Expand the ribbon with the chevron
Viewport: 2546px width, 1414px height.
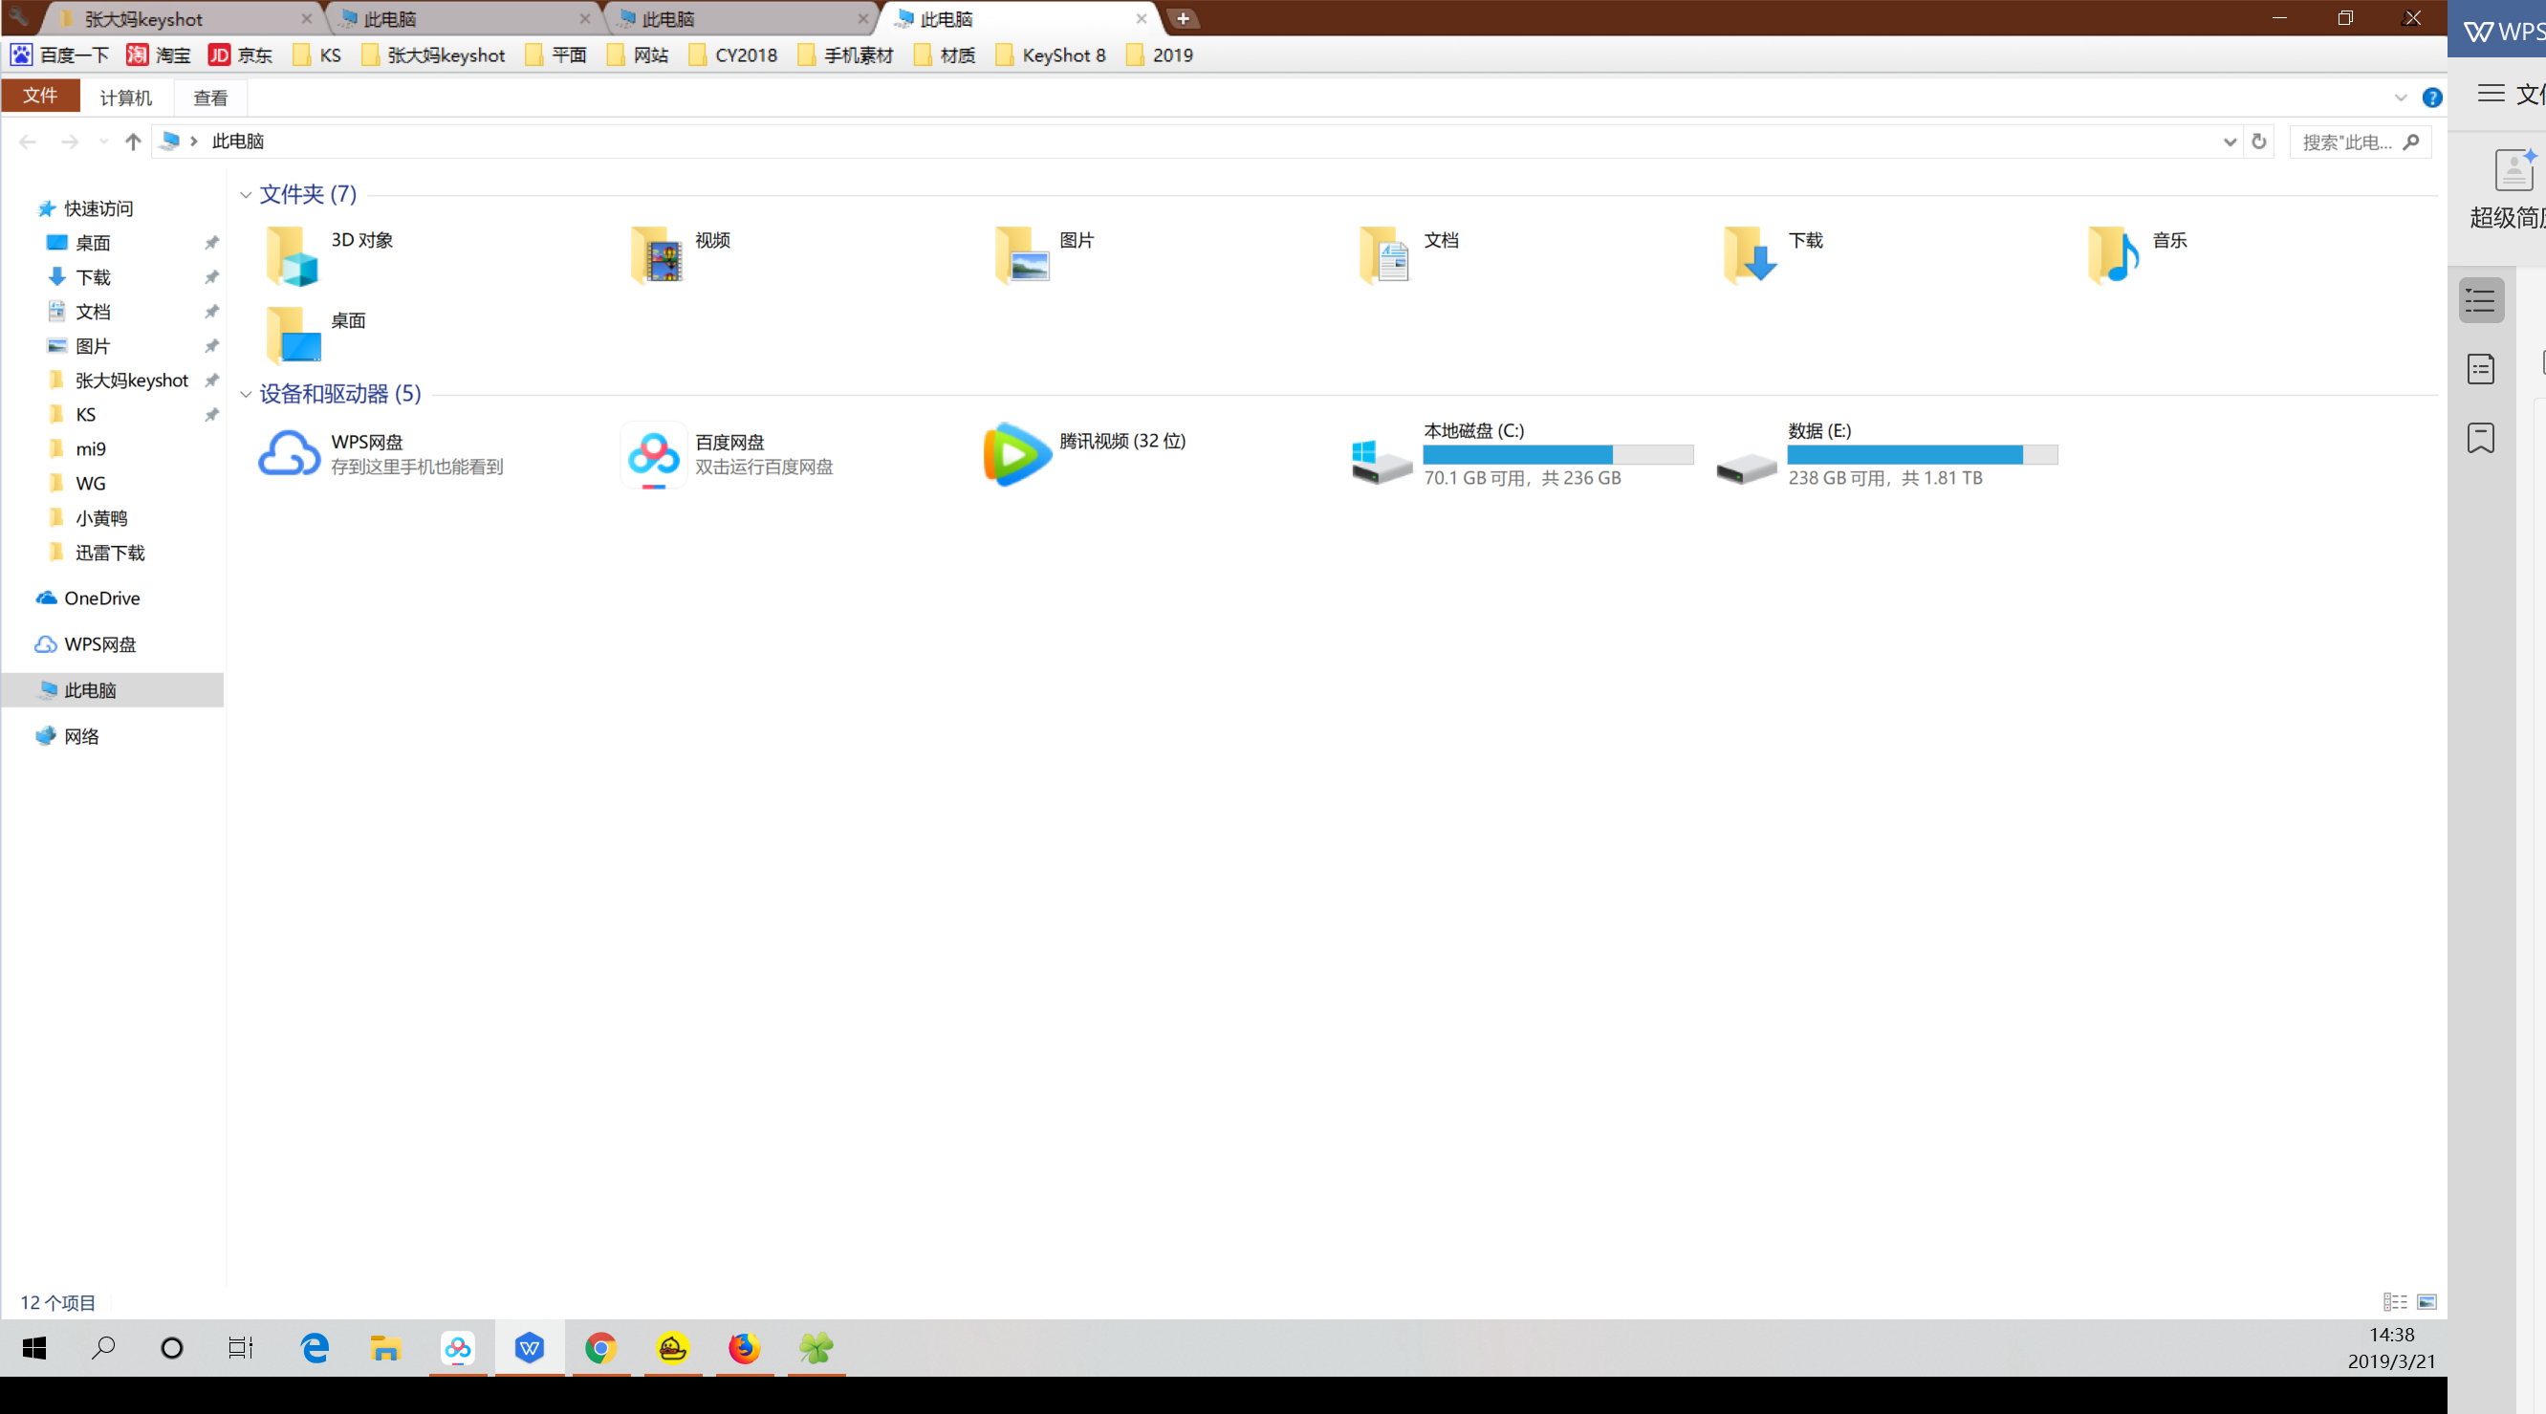pos(2401,98)
